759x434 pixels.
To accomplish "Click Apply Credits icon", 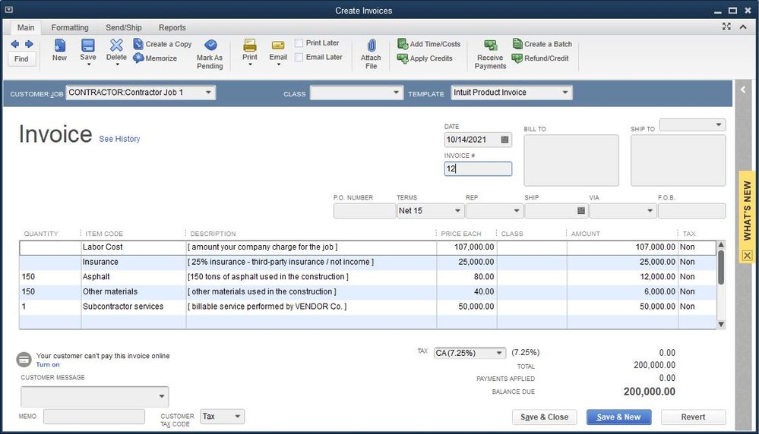I will (403, 58).
